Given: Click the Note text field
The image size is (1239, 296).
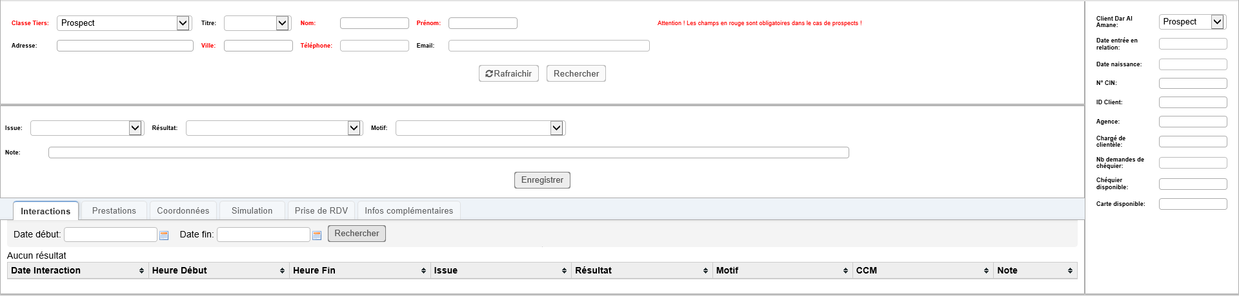Looking at the screenshot, I should click(448, 153).
